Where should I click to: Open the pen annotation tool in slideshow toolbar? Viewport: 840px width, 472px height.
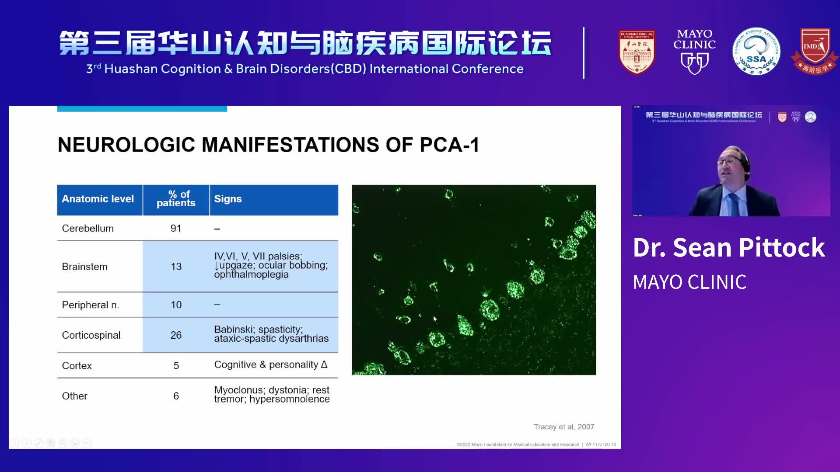click(x=39, y=442)
